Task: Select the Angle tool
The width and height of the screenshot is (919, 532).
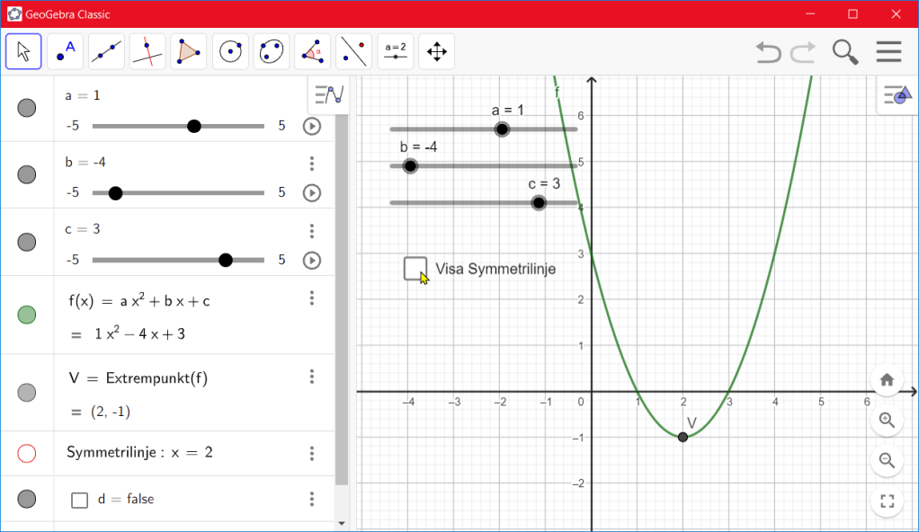Action: coord(313,51)
